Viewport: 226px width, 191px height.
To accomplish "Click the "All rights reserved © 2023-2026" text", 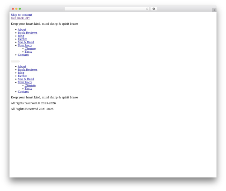I will pyautogui.click(x=33, y=103).
